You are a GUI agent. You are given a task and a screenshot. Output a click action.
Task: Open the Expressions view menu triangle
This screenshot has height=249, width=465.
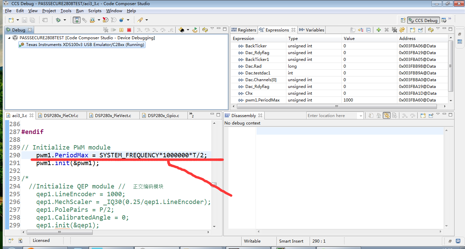(x=438, y=29)
